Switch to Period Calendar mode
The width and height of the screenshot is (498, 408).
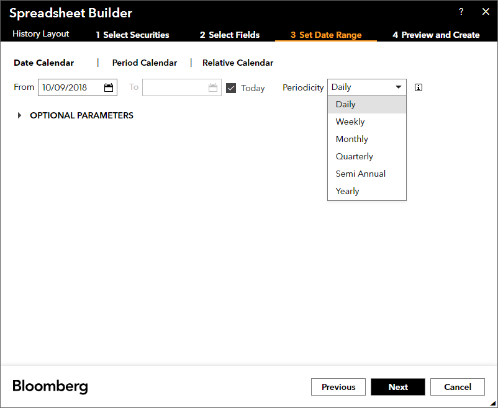145,63
